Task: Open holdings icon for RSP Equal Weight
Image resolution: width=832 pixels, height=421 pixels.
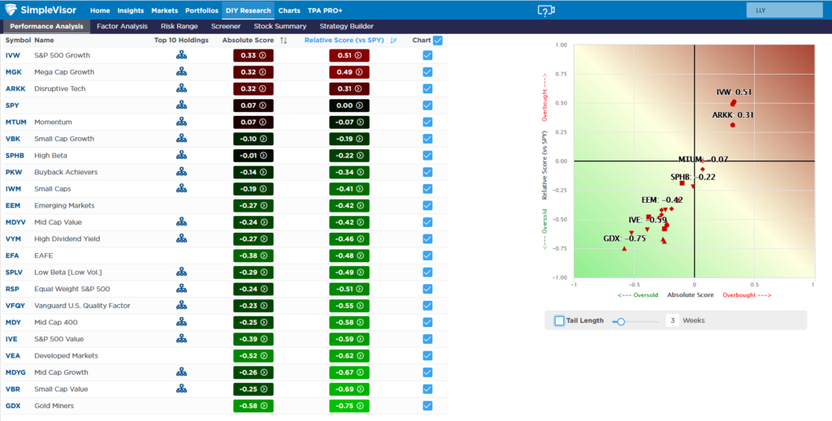Action: [x=181, y=289]
